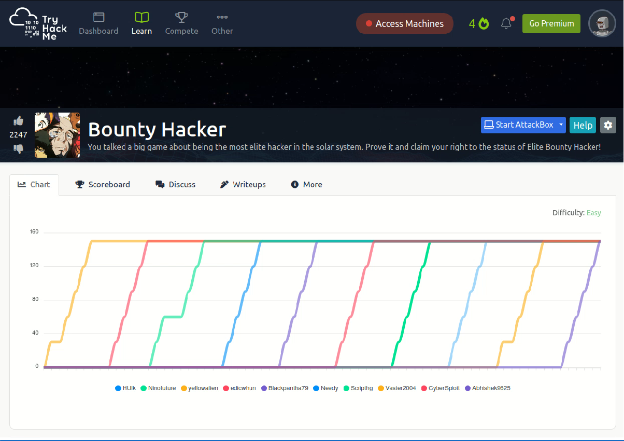Image resolution: width=624 pixels, height=441 pixels.
Task: Open the Other menu in navbar
Action: [x=222, y=23]
